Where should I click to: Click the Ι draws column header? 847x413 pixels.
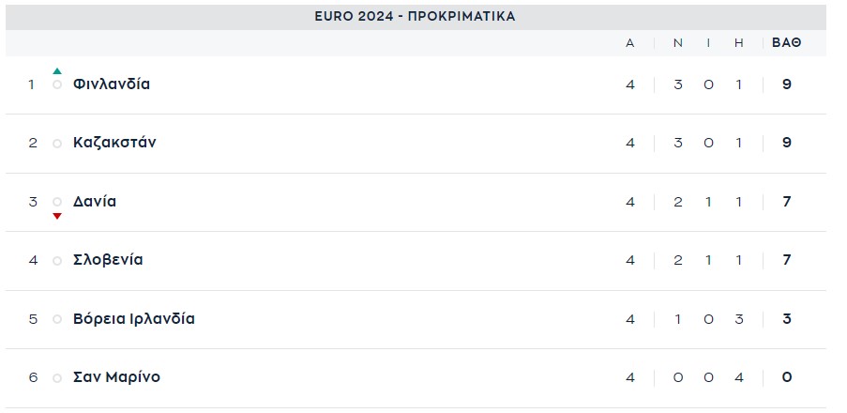tap(709, 43)
